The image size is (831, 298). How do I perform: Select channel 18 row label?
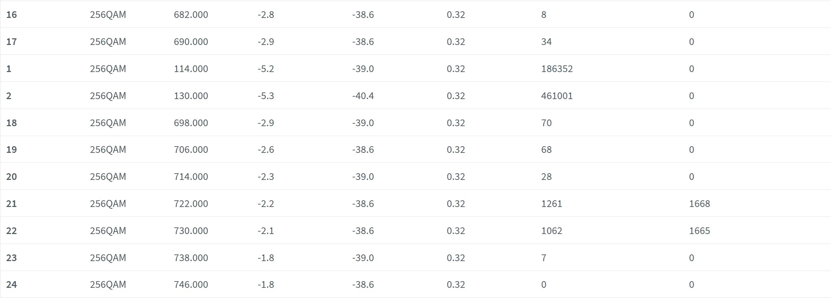pyautogui.click(x=12, y=123)
